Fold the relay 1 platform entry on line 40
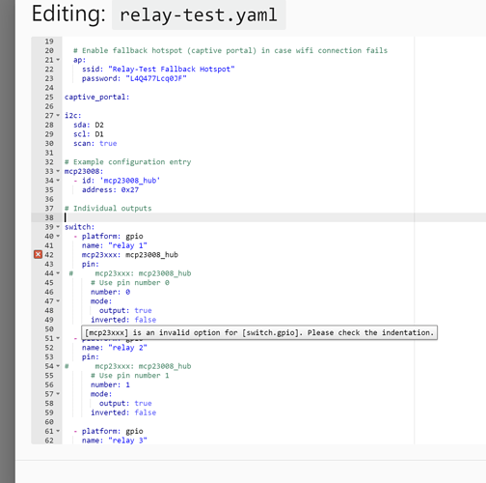The width and height of the screenshot is (486, 483). (58, 236)
